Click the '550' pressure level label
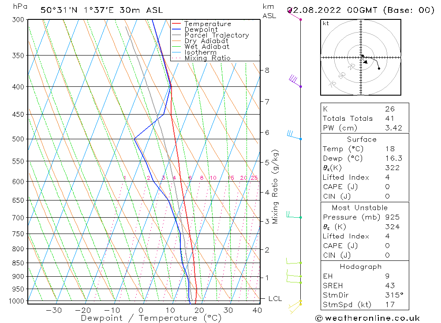The image size is (441, 323). tap(18, 161)
